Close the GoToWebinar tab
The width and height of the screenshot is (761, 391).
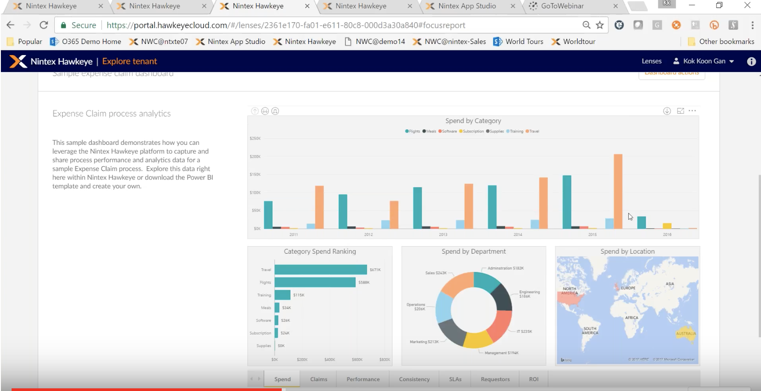(x=615, y=6)
